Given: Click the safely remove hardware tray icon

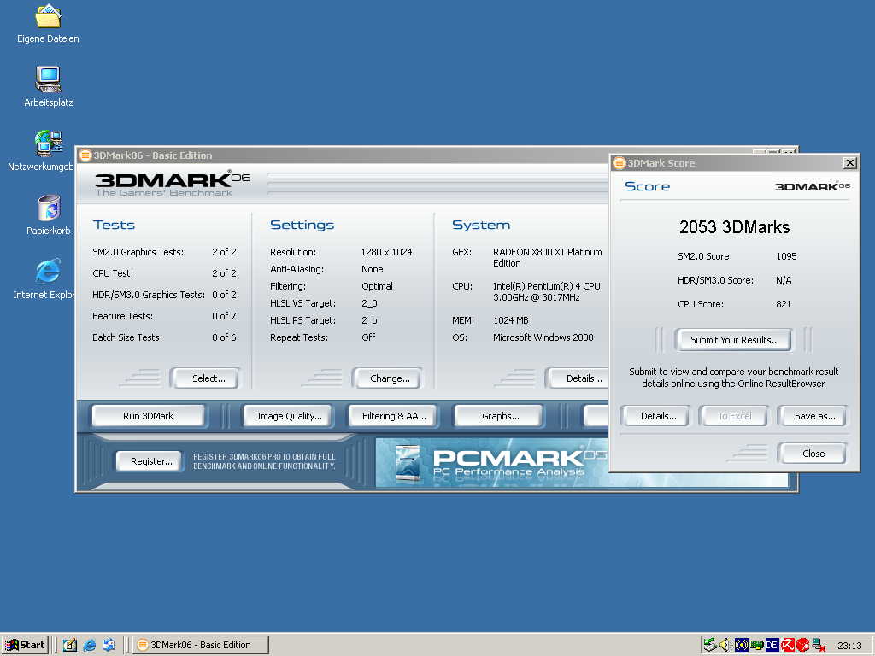Looking at the screenshot, I should pyautogui.click(x=710, y=645).
